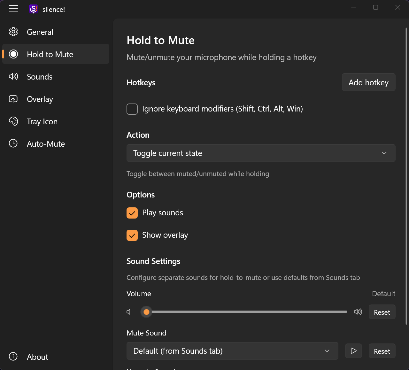
Task: Uncheck the Play sounds option
Action: click(x=132, y=213)
